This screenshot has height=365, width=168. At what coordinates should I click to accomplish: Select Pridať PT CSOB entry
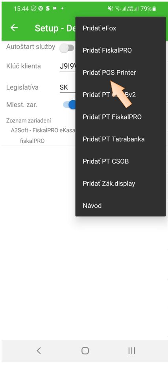point(120,161)
